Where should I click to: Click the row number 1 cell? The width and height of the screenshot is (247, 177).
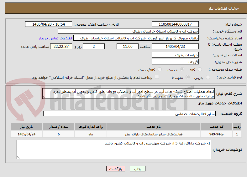pos(237,134)
